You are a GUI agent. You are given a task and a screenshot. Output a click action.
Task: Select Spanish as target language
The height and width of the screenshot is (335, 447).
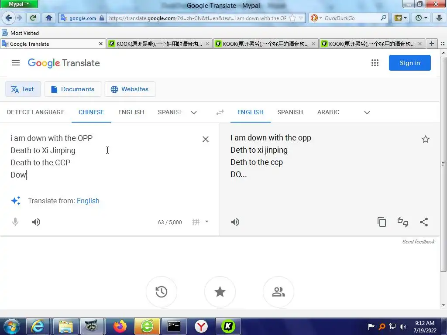click(290, 112)
